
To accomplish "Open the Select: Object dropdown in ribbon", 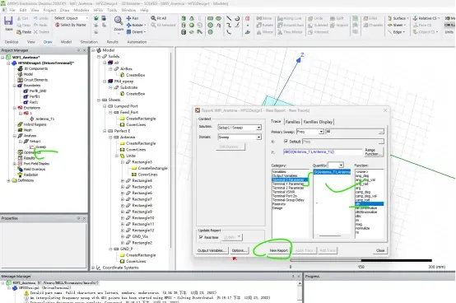I will [86, 18].
